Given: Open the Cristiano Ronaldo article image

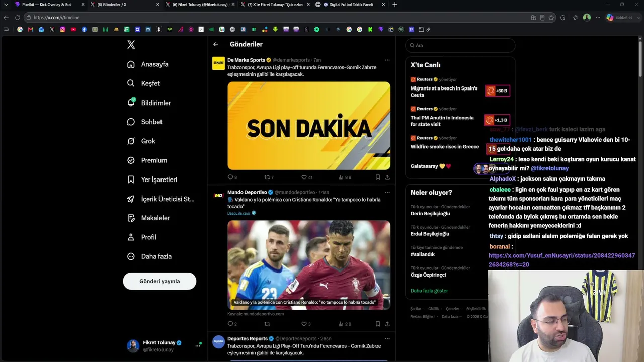Looking at the screenshot, I should coord(309,265).
